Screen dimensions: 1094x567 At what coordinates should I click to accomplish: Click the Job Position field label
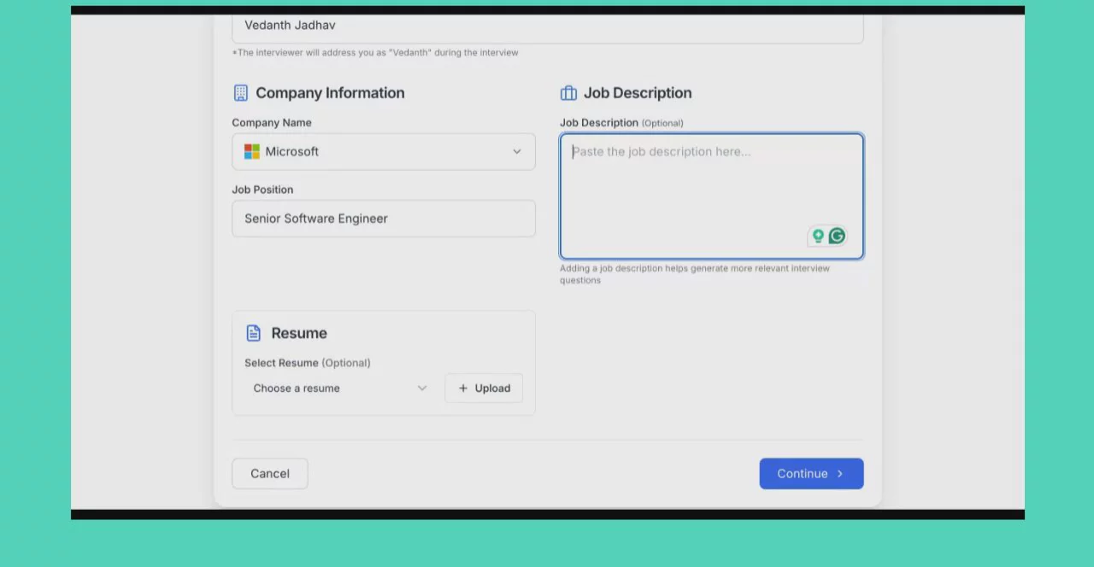coord(262,190)
